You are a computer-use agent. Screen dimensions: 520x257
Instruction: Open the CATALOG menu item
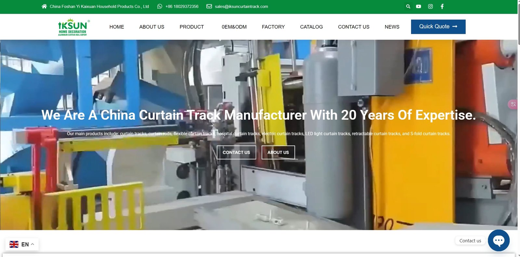(x=311, y=27)
